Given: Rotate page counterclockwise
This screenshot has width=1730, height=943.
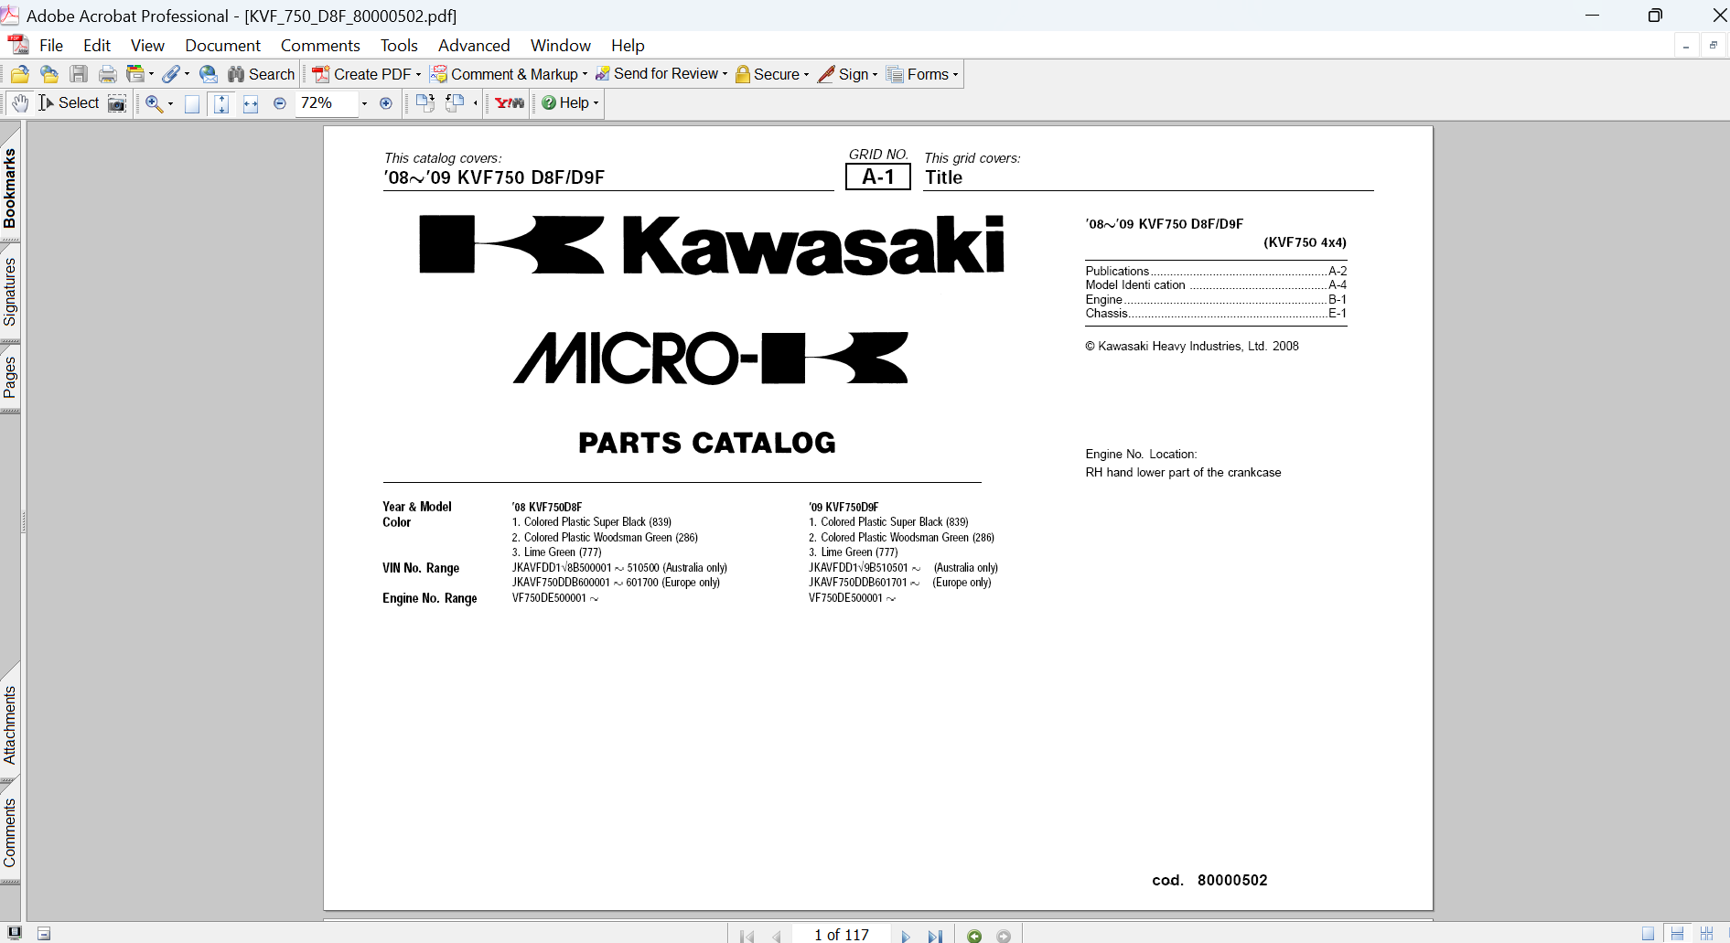Looking at the screenshot, I should click(x=455, y=103).
